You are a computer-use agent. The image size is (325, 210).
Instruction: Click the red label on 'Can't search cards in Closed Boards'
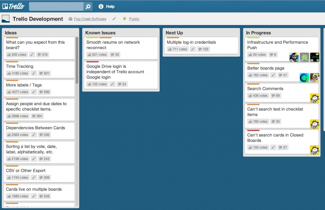tap(253, 130)
